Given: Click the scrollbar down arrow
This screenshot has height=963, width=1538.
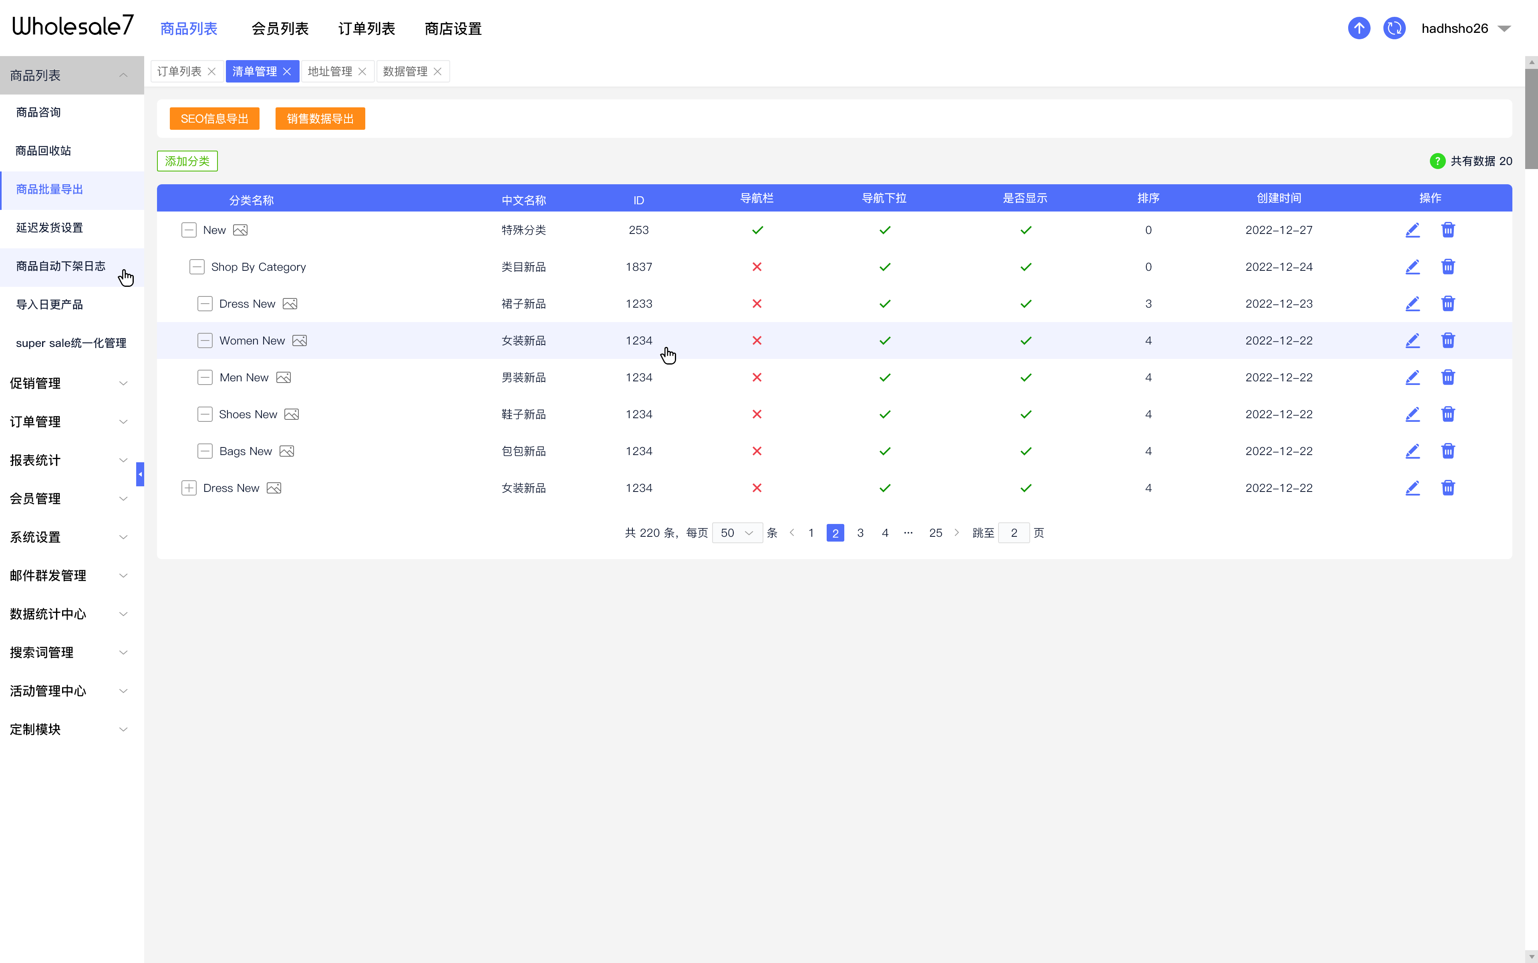Looking at the screenshot, I should [1531, 957].
